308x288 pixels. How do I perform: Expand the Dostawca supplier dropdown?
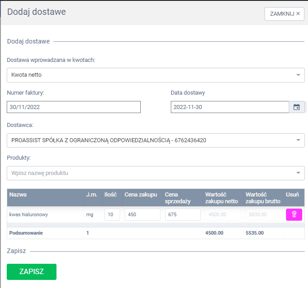[x=156, y=140]
